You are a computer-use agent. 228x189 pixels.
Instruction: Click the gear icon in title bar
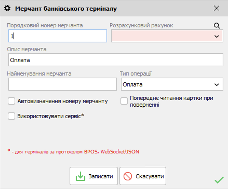tap(8, 9)
